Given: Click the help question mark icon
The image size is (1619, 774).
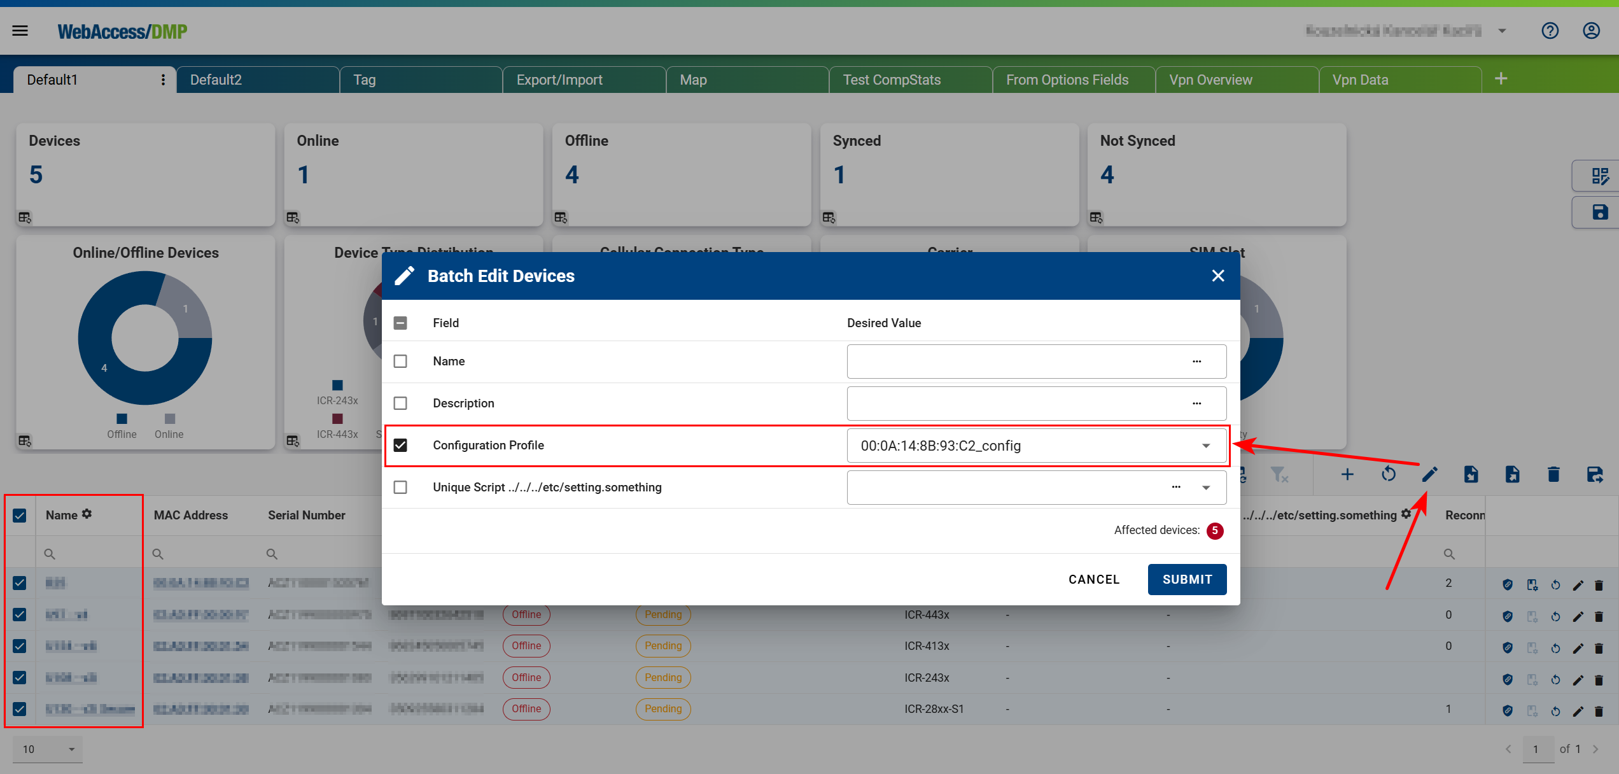Looking at the screenshot, I should coord(1550,30).
